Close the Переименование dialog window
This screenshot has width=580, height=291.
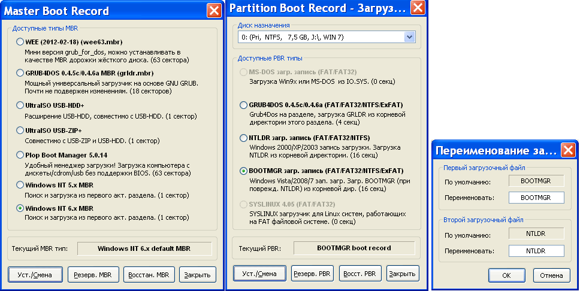(x=567, y=150)
